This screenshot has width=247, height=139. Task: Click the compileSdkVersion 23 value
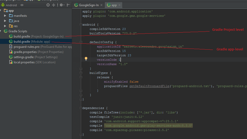point(124,29)
